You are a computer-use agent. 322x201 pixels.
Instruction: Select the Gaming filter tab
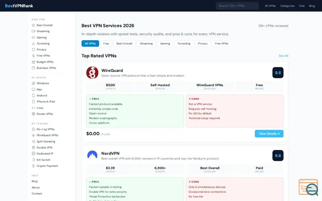pyautogui.click(x=165, y=43)
